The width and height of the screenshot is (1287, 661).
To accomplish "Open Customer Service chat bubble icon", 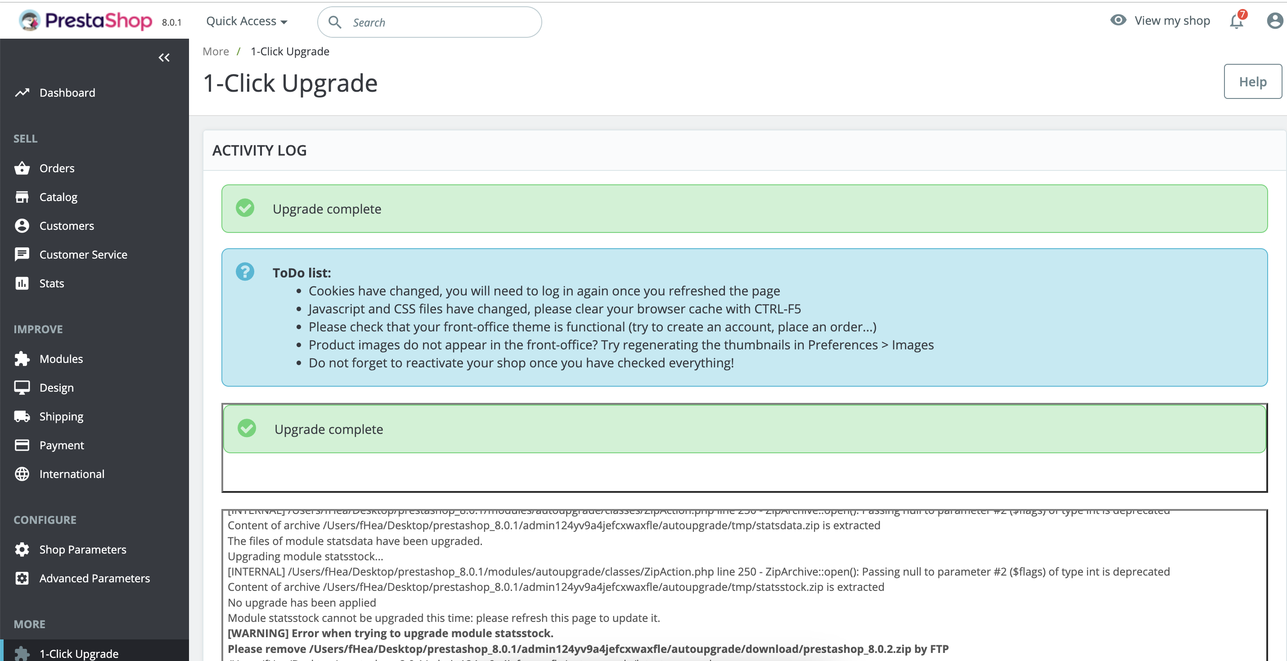I will click(22, 254).
